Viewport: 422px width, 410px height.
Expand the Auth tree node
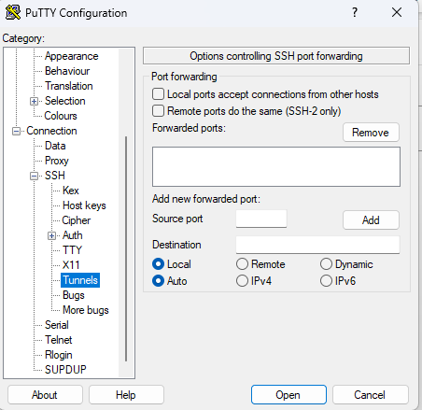tap(51, 235)
